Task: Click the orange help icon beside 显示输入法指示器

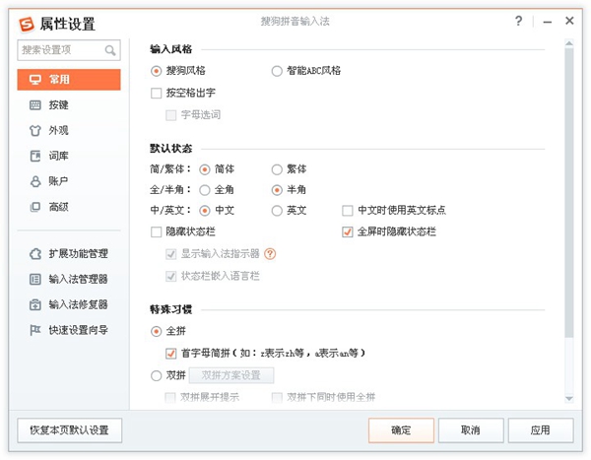Action: pyautogui.click(x=270, y=254)
